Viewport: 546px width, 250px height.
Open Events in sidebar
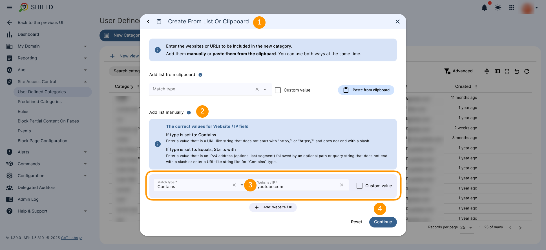click(x=24, y=131)
